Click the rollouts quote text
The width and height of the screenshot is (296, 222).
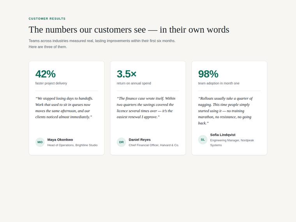pos(226,111)
